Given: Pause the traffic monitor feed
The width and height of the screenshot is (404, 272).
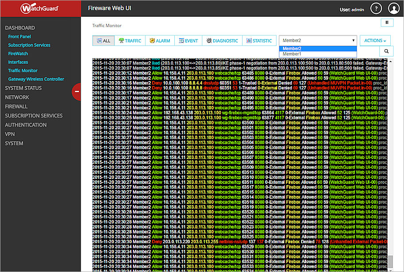Looking at the screenshot, I should tap(387, 23).
